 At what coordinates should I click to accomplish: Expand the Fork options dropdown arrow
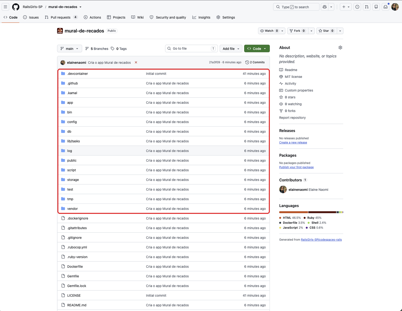click(311, 31)
